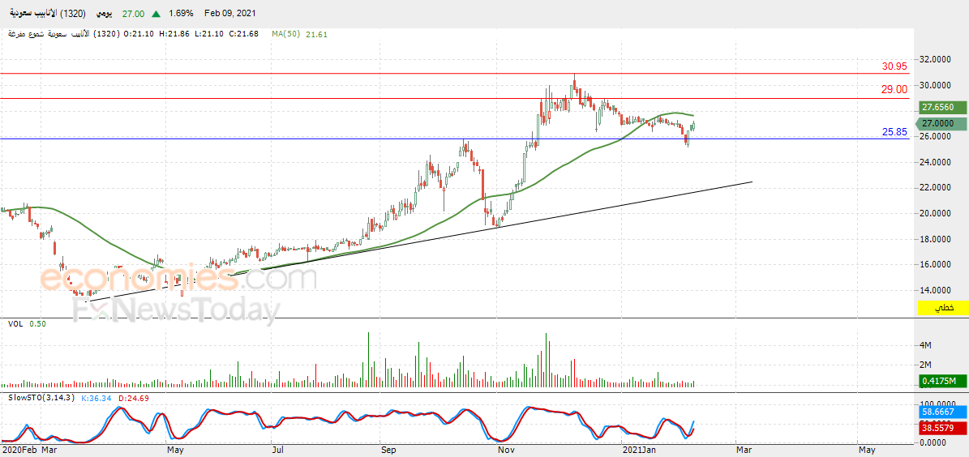
Task: Click the K:36.34 stochastic value
Action: pyautogui.click(x=97, y=397)
